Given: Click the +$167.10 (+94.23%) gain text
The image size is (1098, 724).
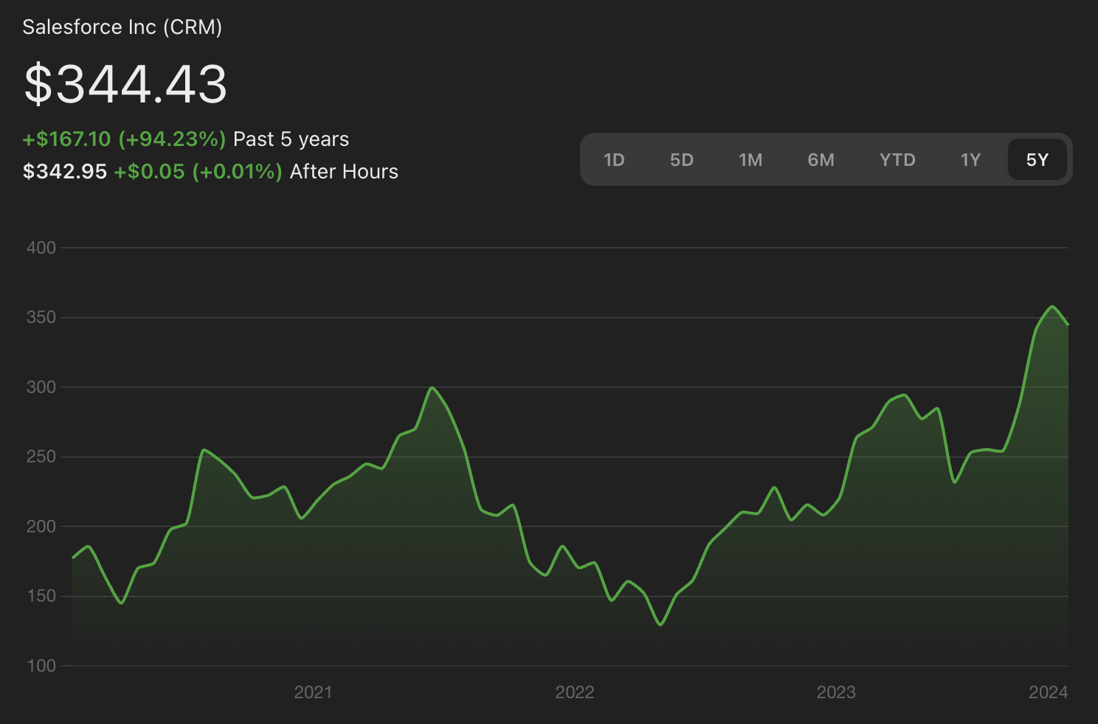Looking at the screenshot, I should (x=124, y=139).
